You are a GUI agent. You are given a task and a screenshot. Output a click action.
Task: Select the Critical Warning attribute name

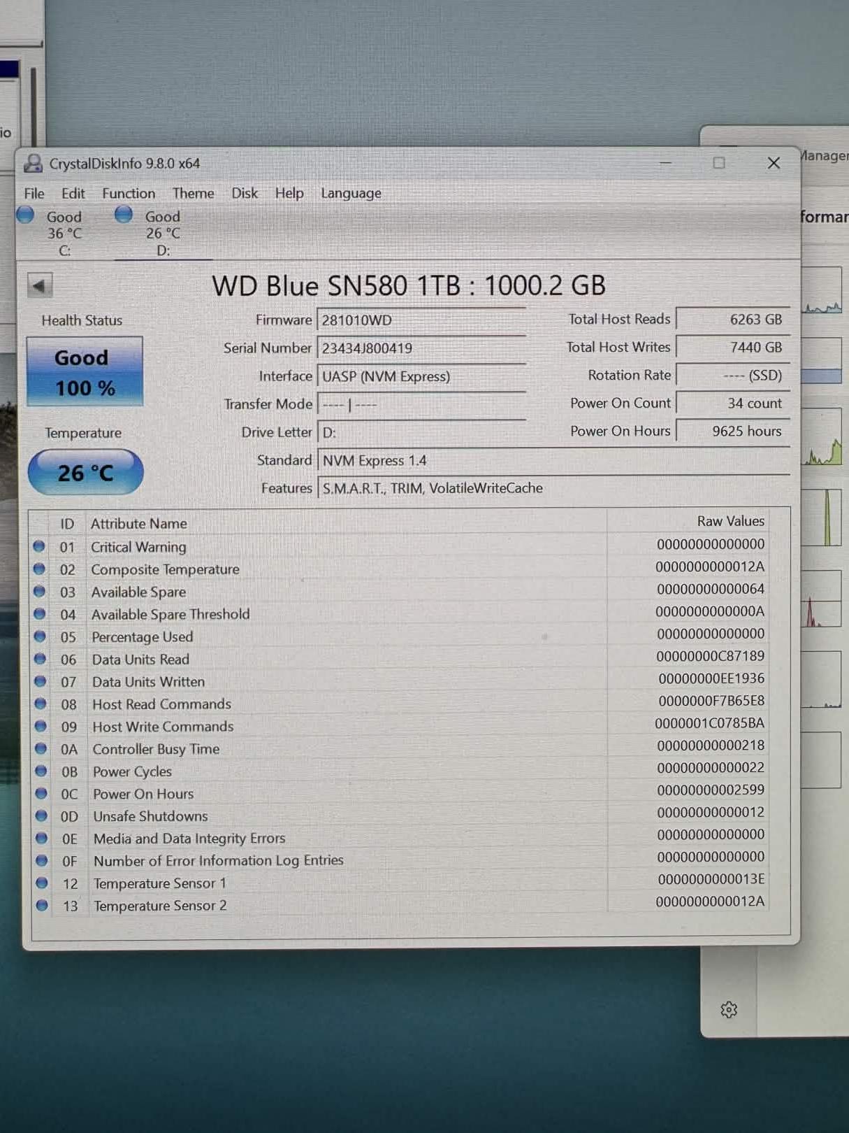pos(138,547)
